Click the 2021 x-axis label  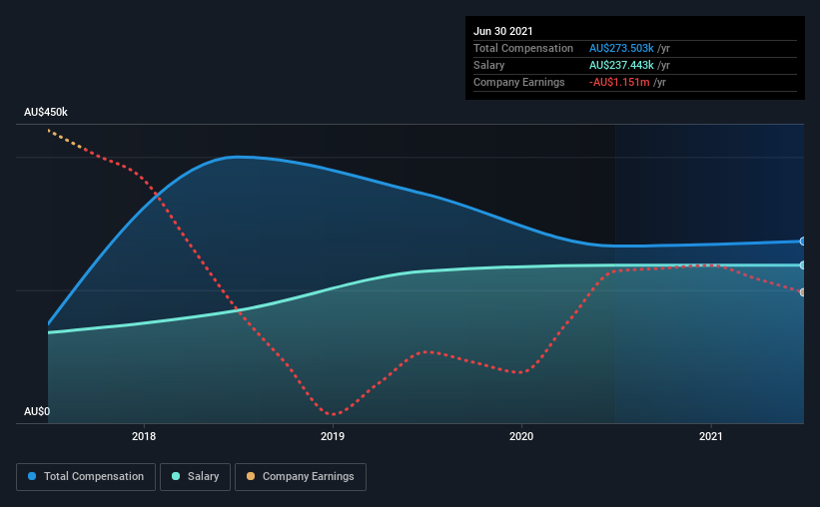(x=711, y=436)
